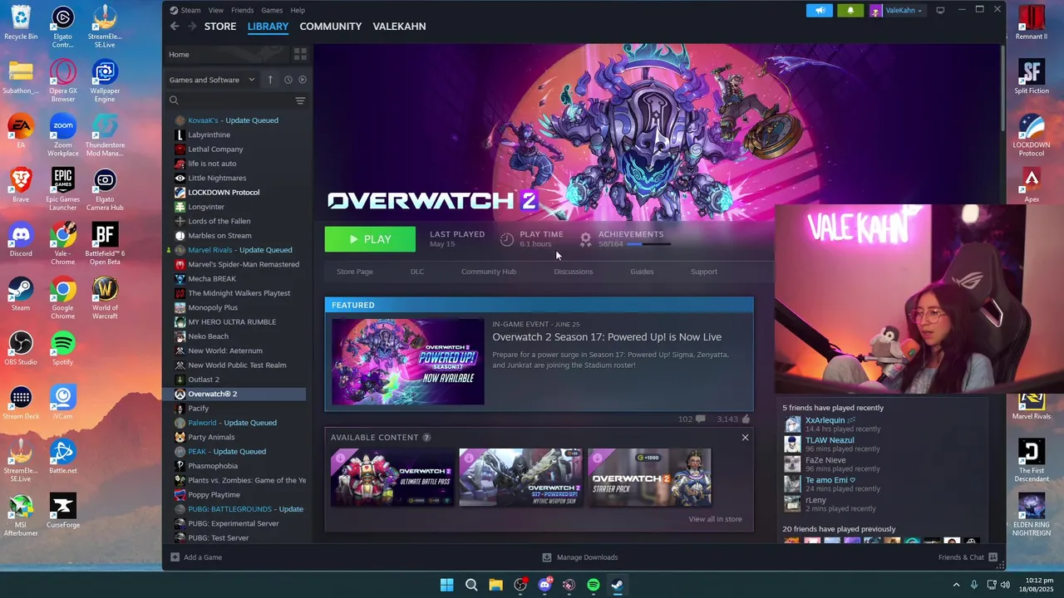Screen dimensions: 1064x598
Task: Sort library by recent activity clock icon
Action: pos(288,80)
